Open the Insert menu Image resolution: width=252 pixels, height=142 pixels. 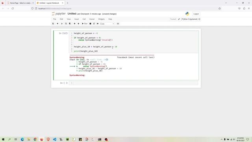click(x=76, y=19)
